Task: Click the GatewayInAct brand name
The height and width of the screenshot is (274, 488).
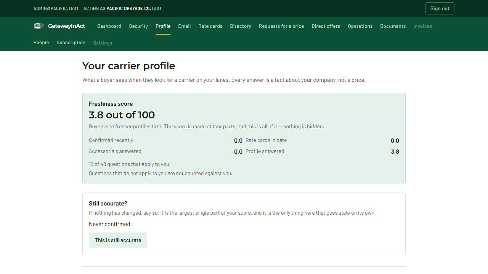Action: click(67, 26)
